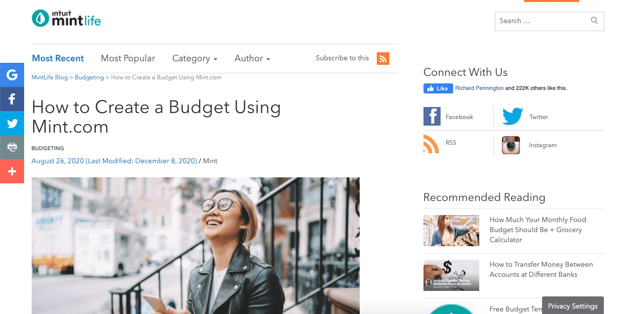Click the Twitter bird icon
Viewport: 635px width, 314px height.
click(512, 117)
